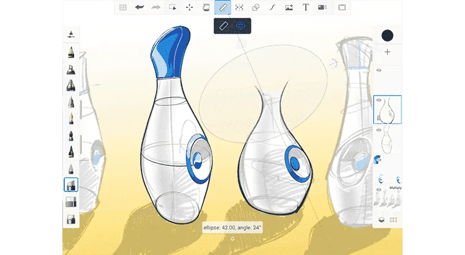The image size is (465, 255).
Task: Select the bottom-most brush in palette
Action: [x=71, y=220]
